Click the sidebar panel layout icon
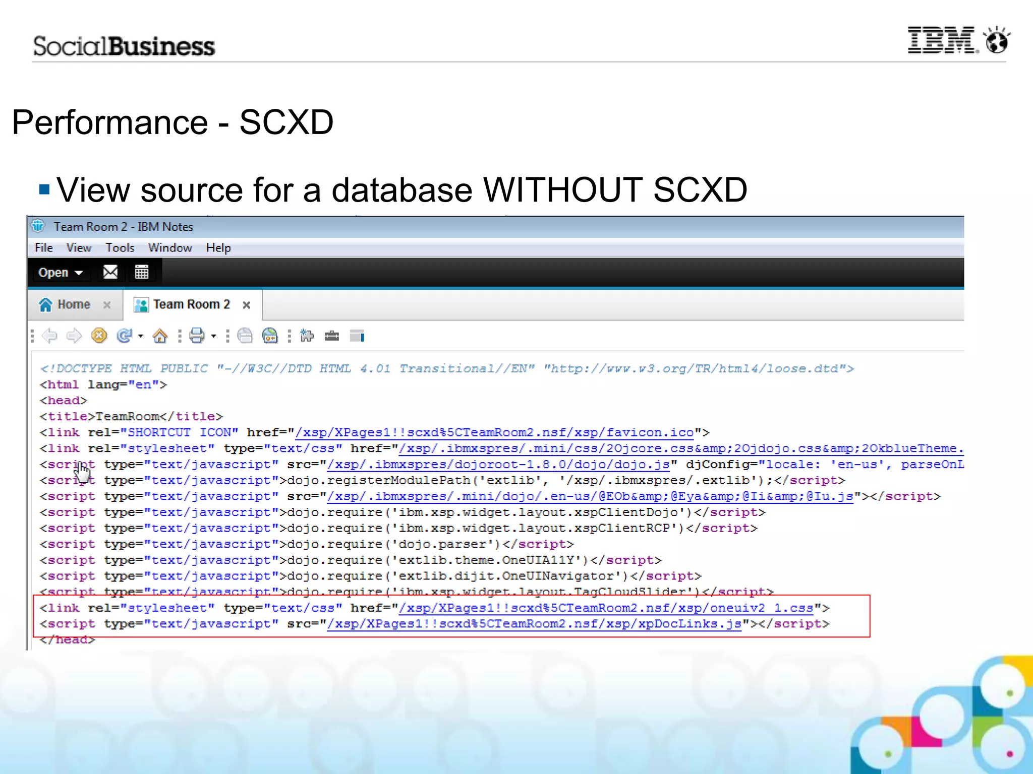This screenshot has height=774, width=1033. click(357, 336)
